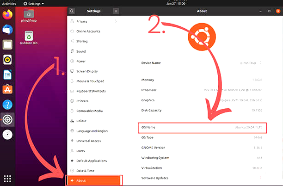Image resolution: width=283 pixels, height=192 pixels.
Task: Open Screen Display settings
Action: coord(93,71)
